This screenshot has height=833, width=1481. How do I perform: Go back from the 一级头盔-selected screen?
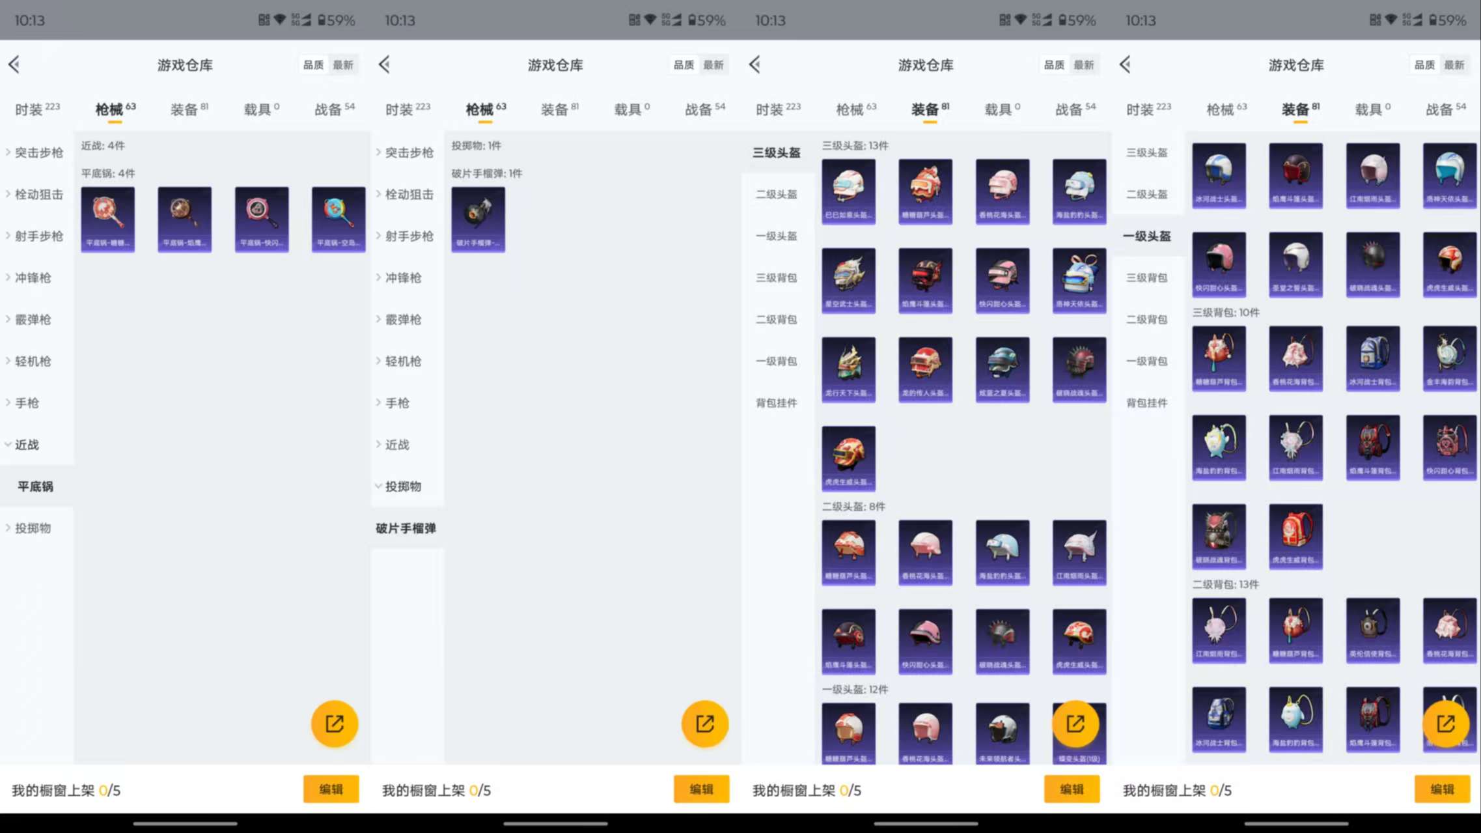1126,64
